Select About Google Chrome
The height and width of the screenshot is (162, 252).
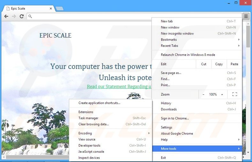click(x=197, y=133)
